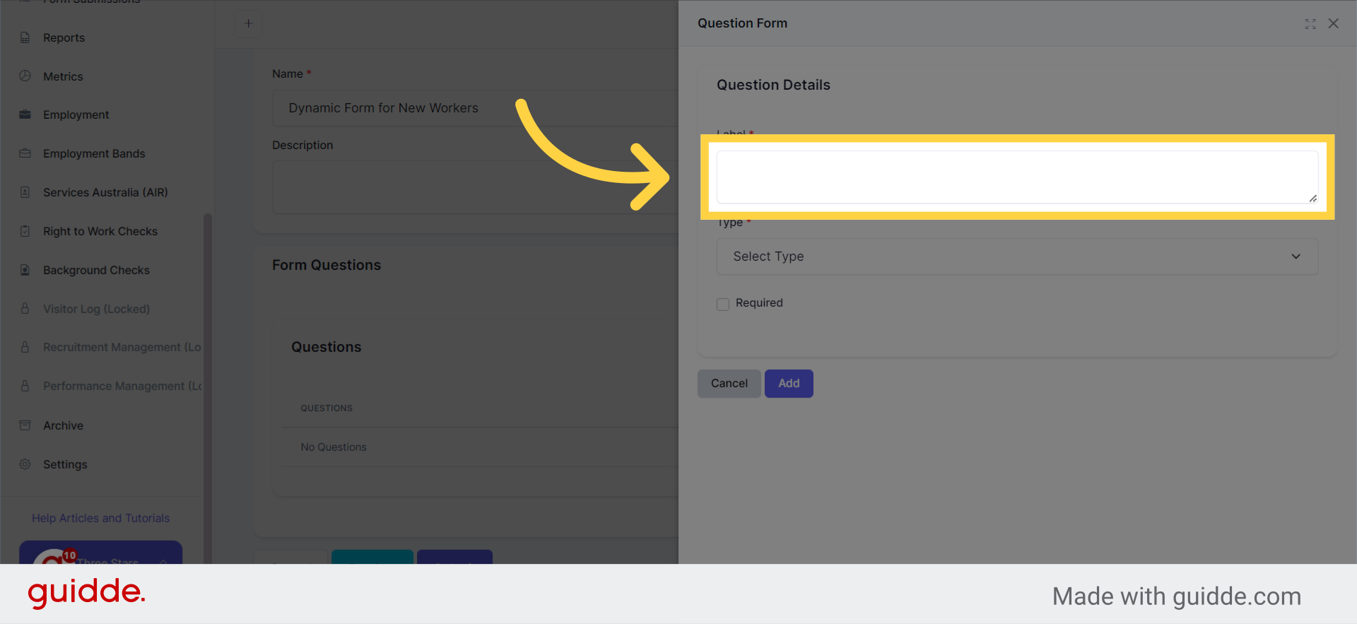Click the Cancel button

[x=729, y=384]
